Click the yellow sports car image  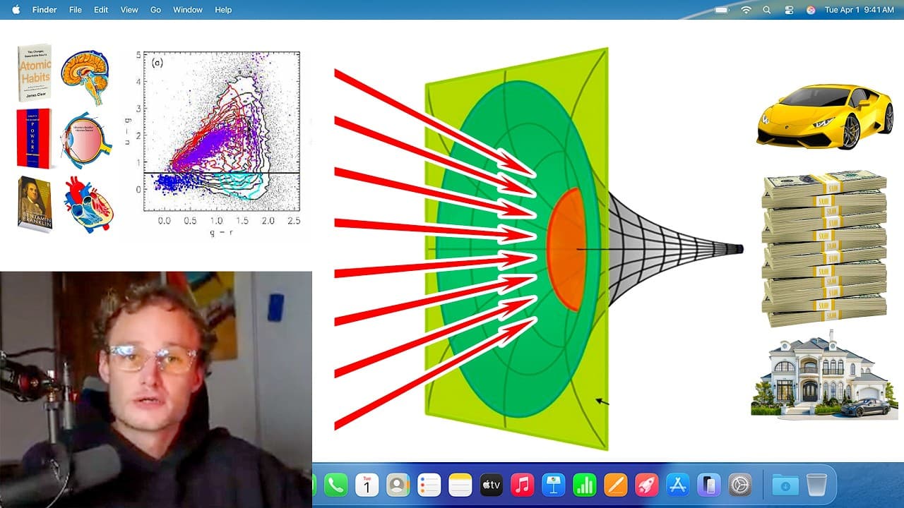(x=824, y=116)
